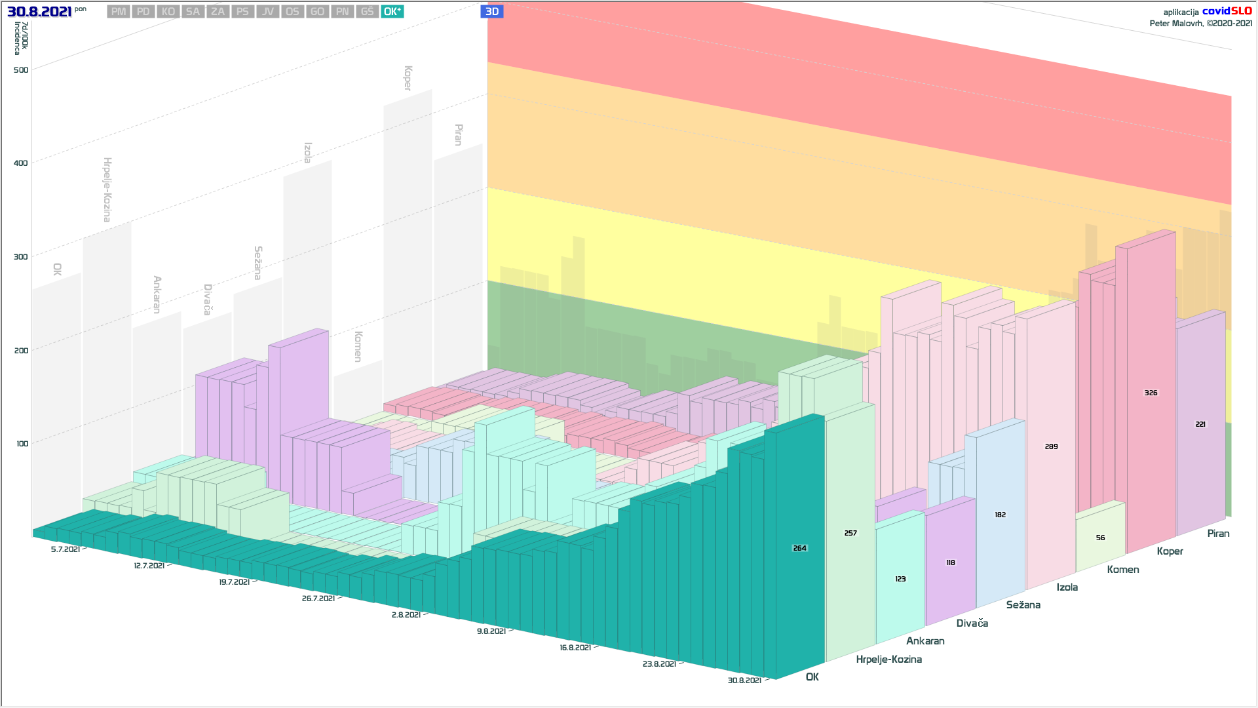This screenshot has height=708, width=1258.
Task: Switch to the SA region
Action: pyautogui.click(x=193, y=12)
